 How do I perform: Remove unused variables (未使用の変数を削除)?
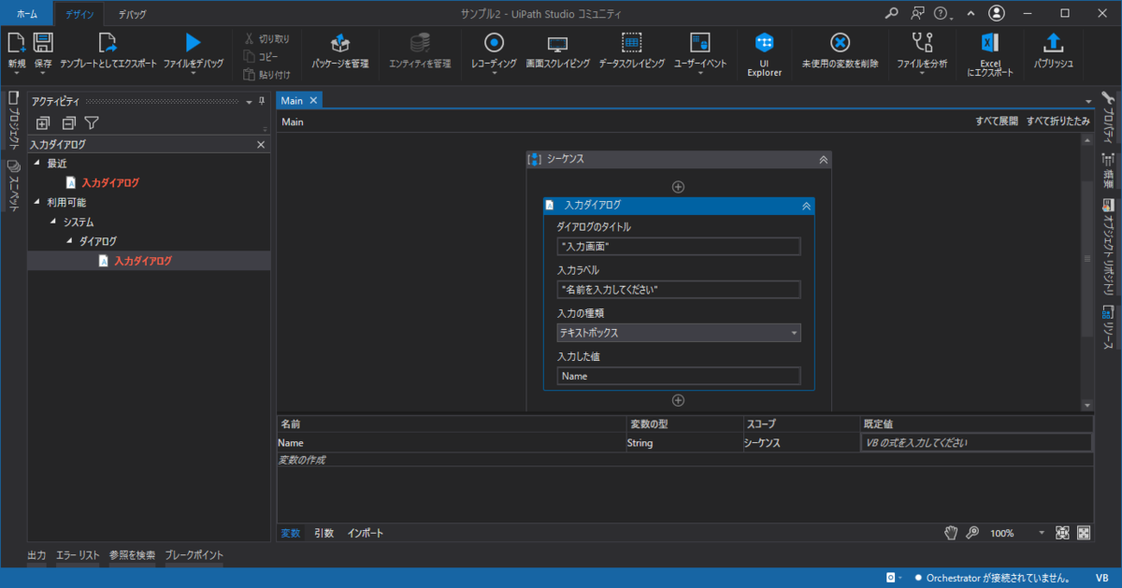tap(840, 50)
